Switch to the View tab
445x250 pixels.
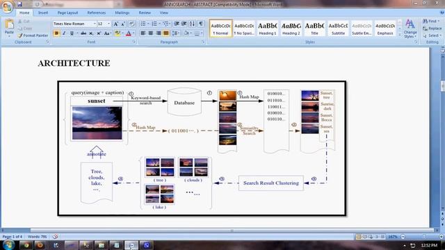coord(164,12)
